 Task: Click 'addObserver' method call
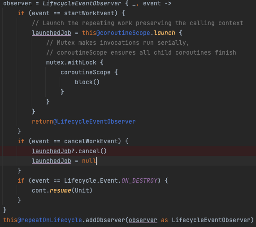tap(105, 220)
